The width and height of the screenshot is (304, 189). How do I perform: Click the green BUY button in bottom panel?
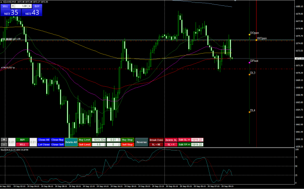pos(22,140)
